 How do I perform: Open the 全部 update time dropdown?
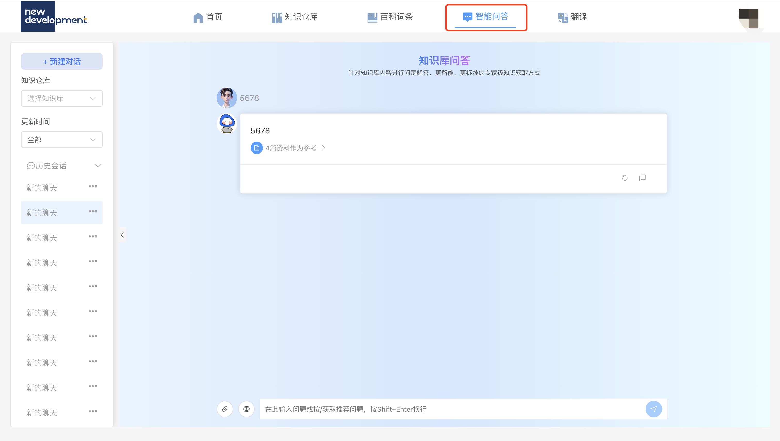62,140
